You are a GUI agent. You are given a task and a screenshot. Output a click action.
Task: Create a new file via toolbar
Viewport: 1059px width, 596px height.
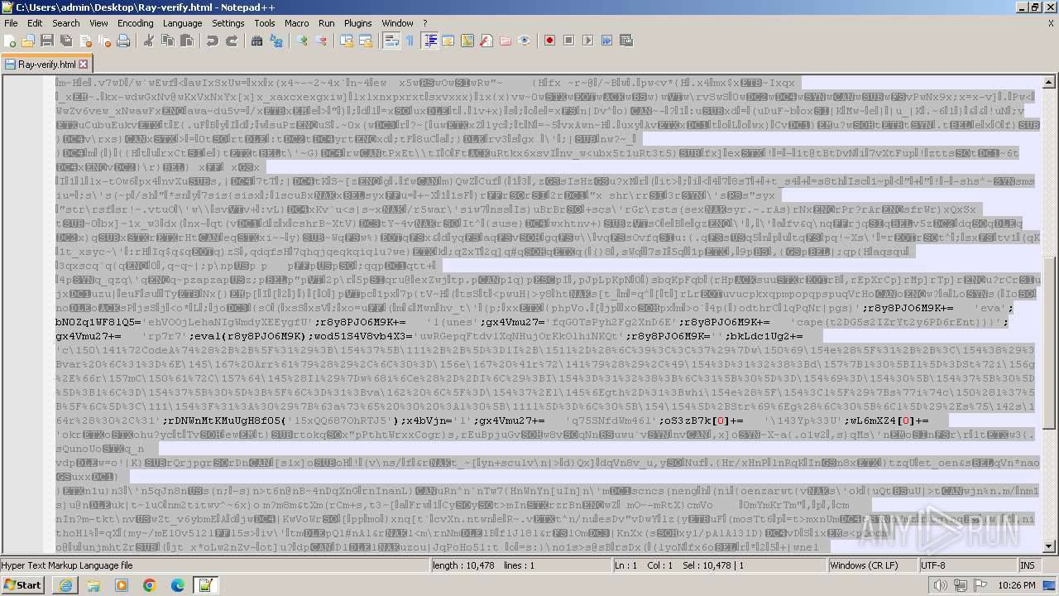(x=10, y=41)
